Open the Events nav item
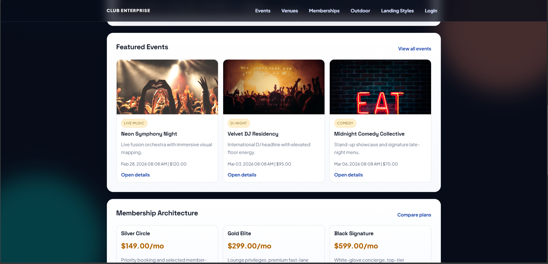The width and height of the screenshot is (548, 264). [263, 11]
